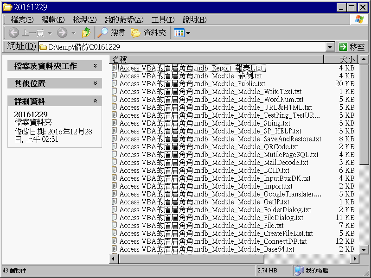Viewport: 371px width, 278px height.
Task: Click vertical scrollbar down arrow
Action: pyautogui.click(x=364, y=249)
